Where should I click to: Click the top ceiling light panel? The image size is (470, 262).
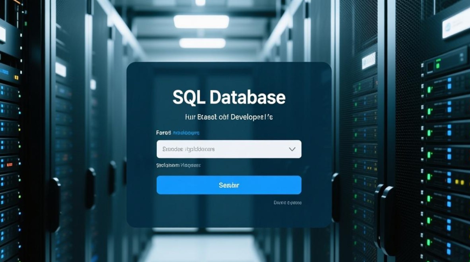[201, 22]
